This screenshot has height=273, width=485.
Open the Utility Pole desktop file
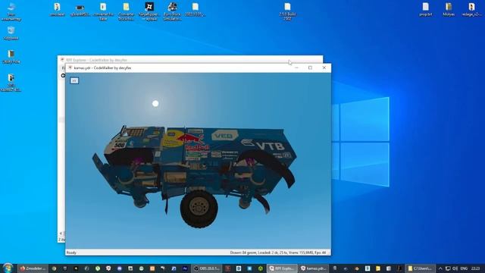(11, 57)
